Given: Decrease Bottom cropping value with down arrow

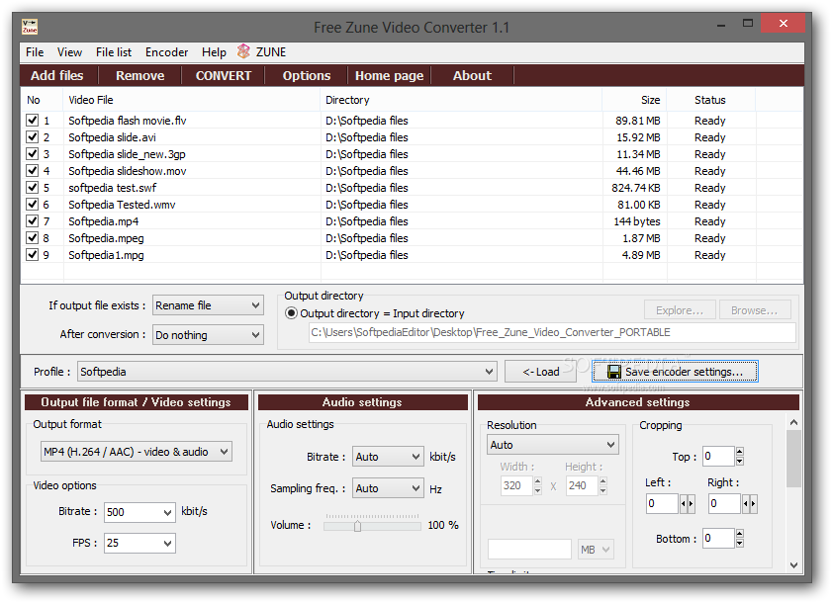Looking at the screenshot, I should (740, 543).
